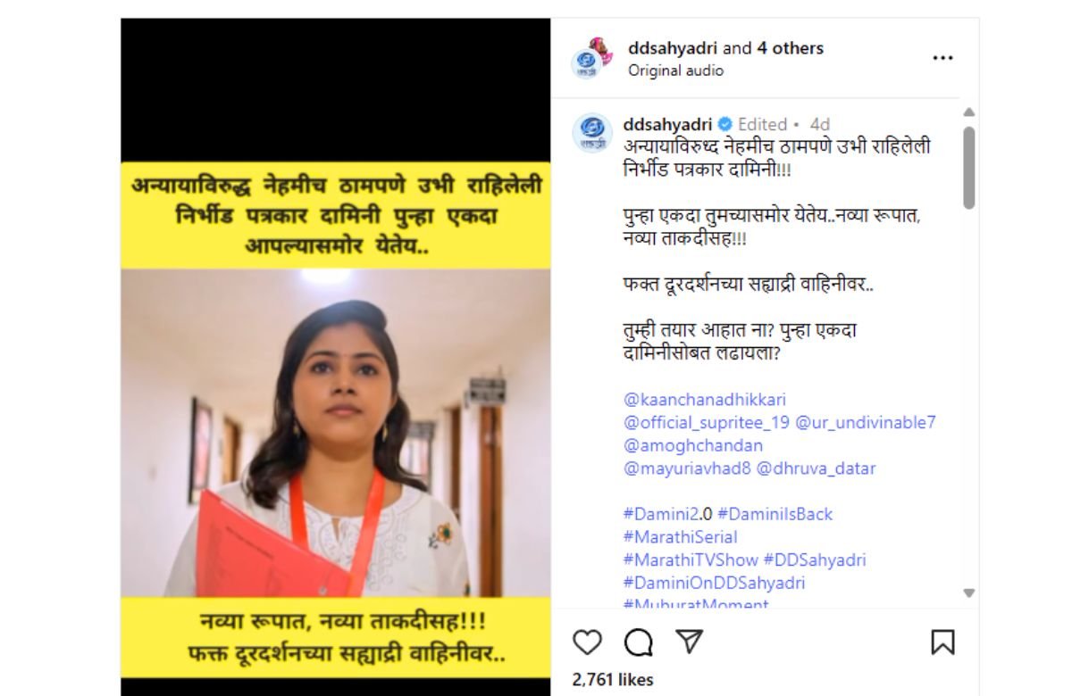Open the #MarathiSerial hashtag
The image size is (1072, 696).
point(681,537)
